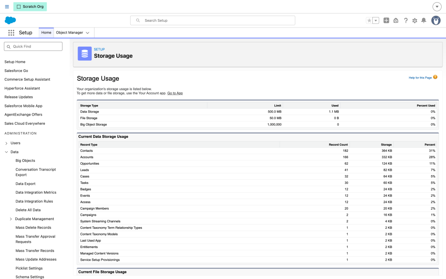Click the Accounts record type row
The height and width of the screenshot is (279, 446).
257,157
